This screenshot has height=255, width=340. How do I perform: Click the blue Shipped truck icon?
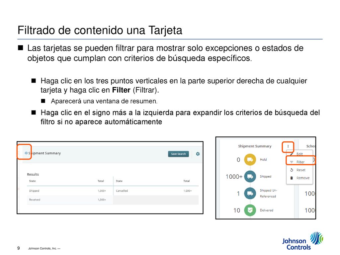pyautogui.click(x=250, y=177)
